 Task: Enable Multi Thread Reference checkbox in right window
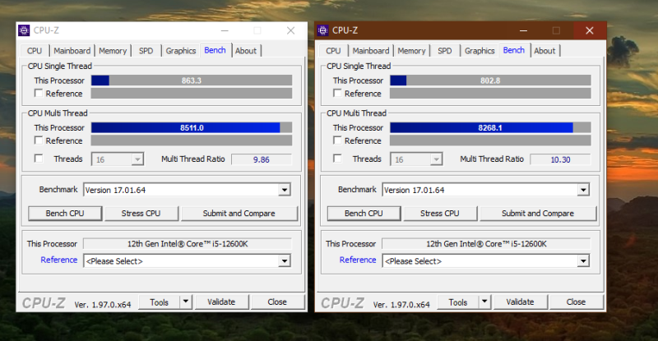(337, 140)
